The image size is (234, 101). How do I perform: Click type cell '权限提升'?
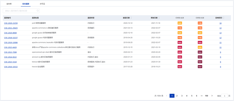[x=91, y=67]
